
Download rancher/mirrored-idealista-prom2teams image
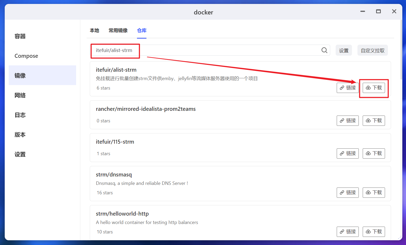click(374, 121)
